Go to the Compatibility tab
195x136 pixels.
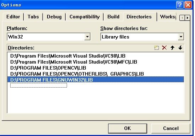tap(85, 17)
